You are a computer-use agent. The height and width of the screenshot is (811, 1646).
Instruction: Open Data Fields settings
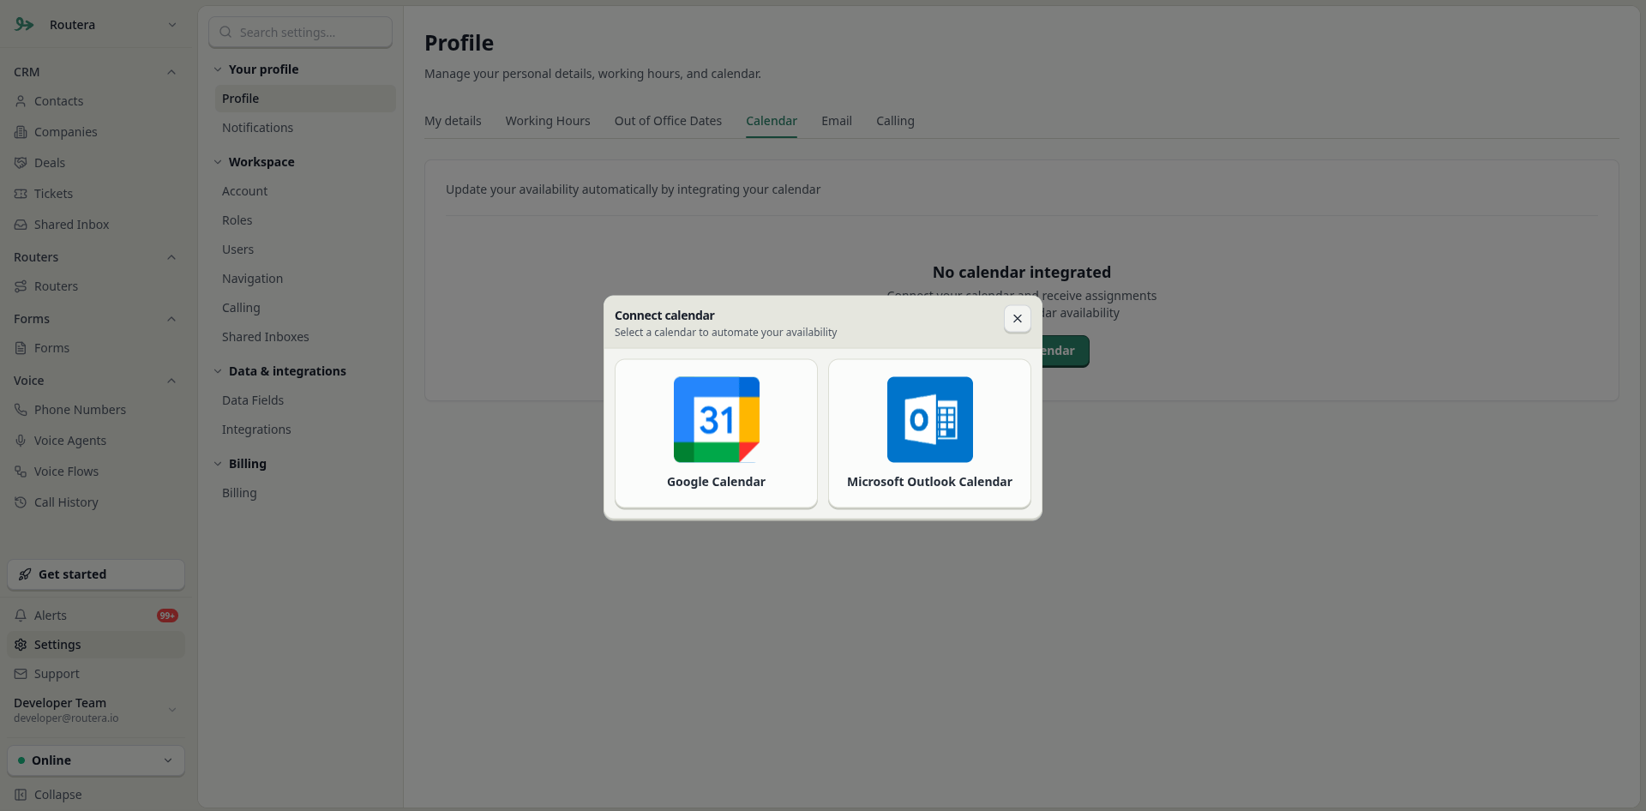point(305,400)
